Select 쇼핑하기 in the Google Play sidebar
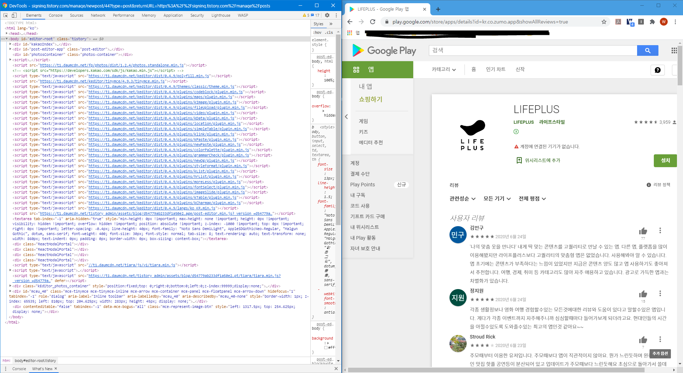 (371, 99)
